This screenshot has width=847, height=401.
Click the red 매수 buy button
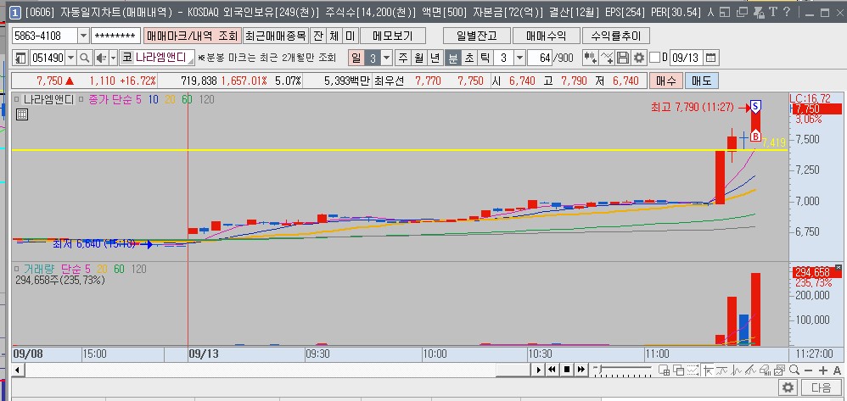point(666,81)
